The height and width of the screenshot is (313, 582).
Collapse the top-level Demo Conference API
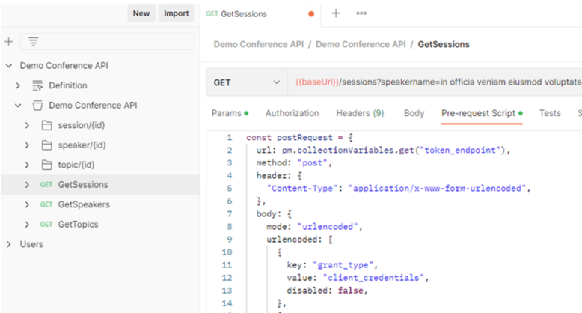click(9, 66)
